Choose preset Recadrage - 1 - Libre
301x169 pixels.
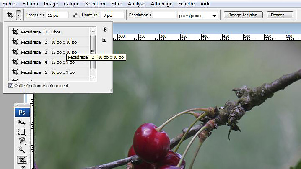click(49, 32)
